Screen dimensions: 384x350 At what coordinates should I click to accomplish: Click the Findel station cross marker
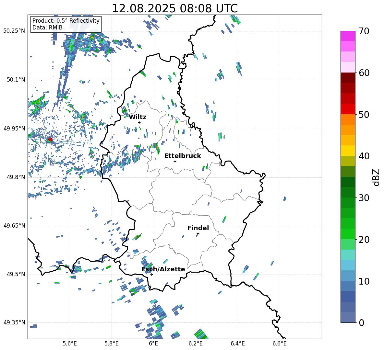click(x=198, y=234)
